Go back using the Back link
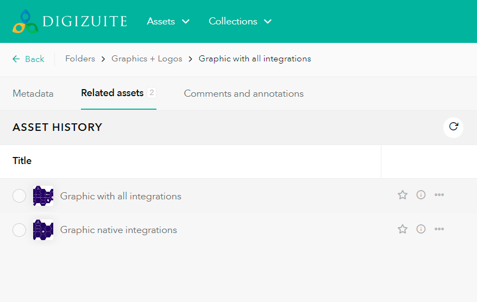 tap(29, 59)
